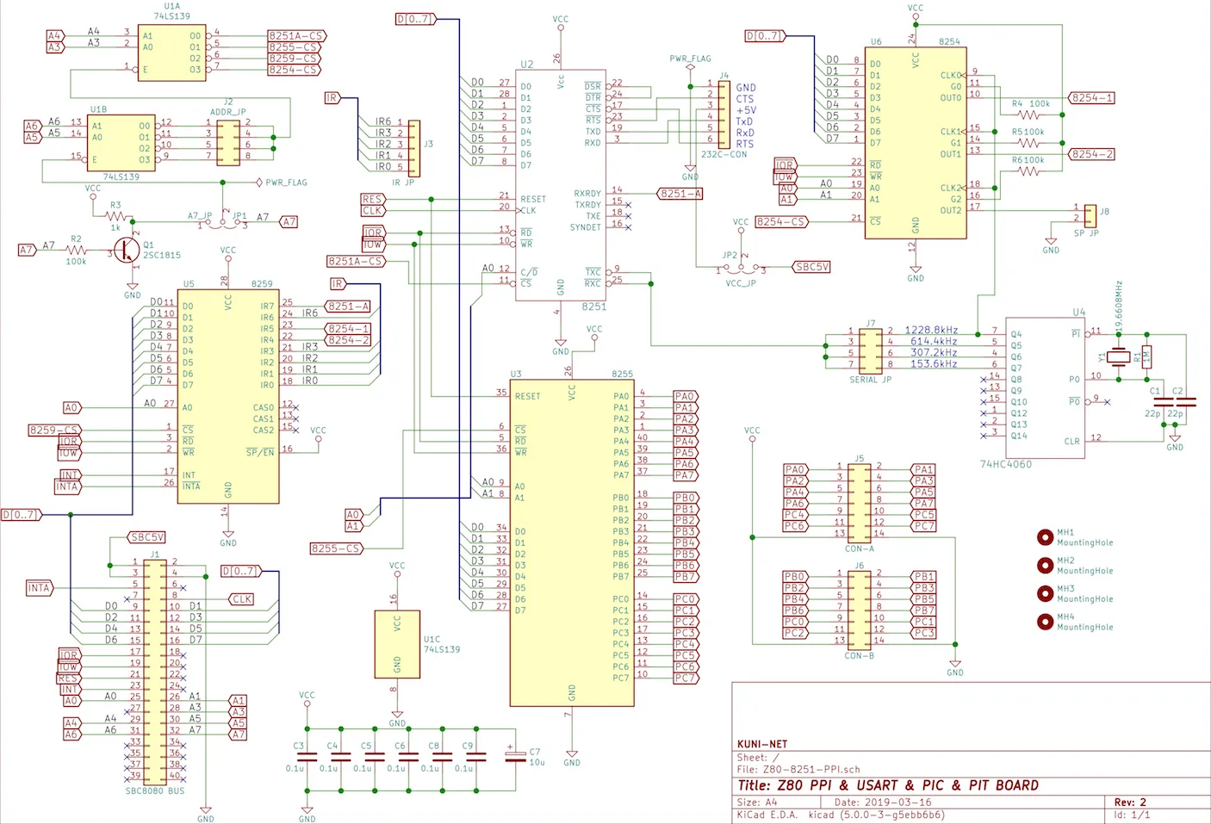The width and height of the screenshot is (1211, 824).
Task: Click the U4 74HC4060 counter body
Action: [1045, 387]
